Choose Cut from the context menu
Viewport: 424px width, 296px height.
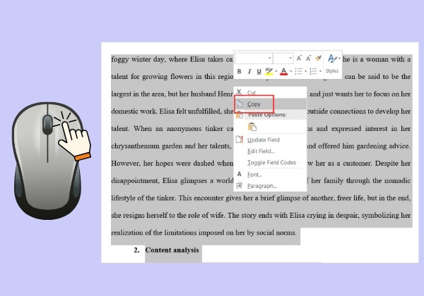pos(271,92)
